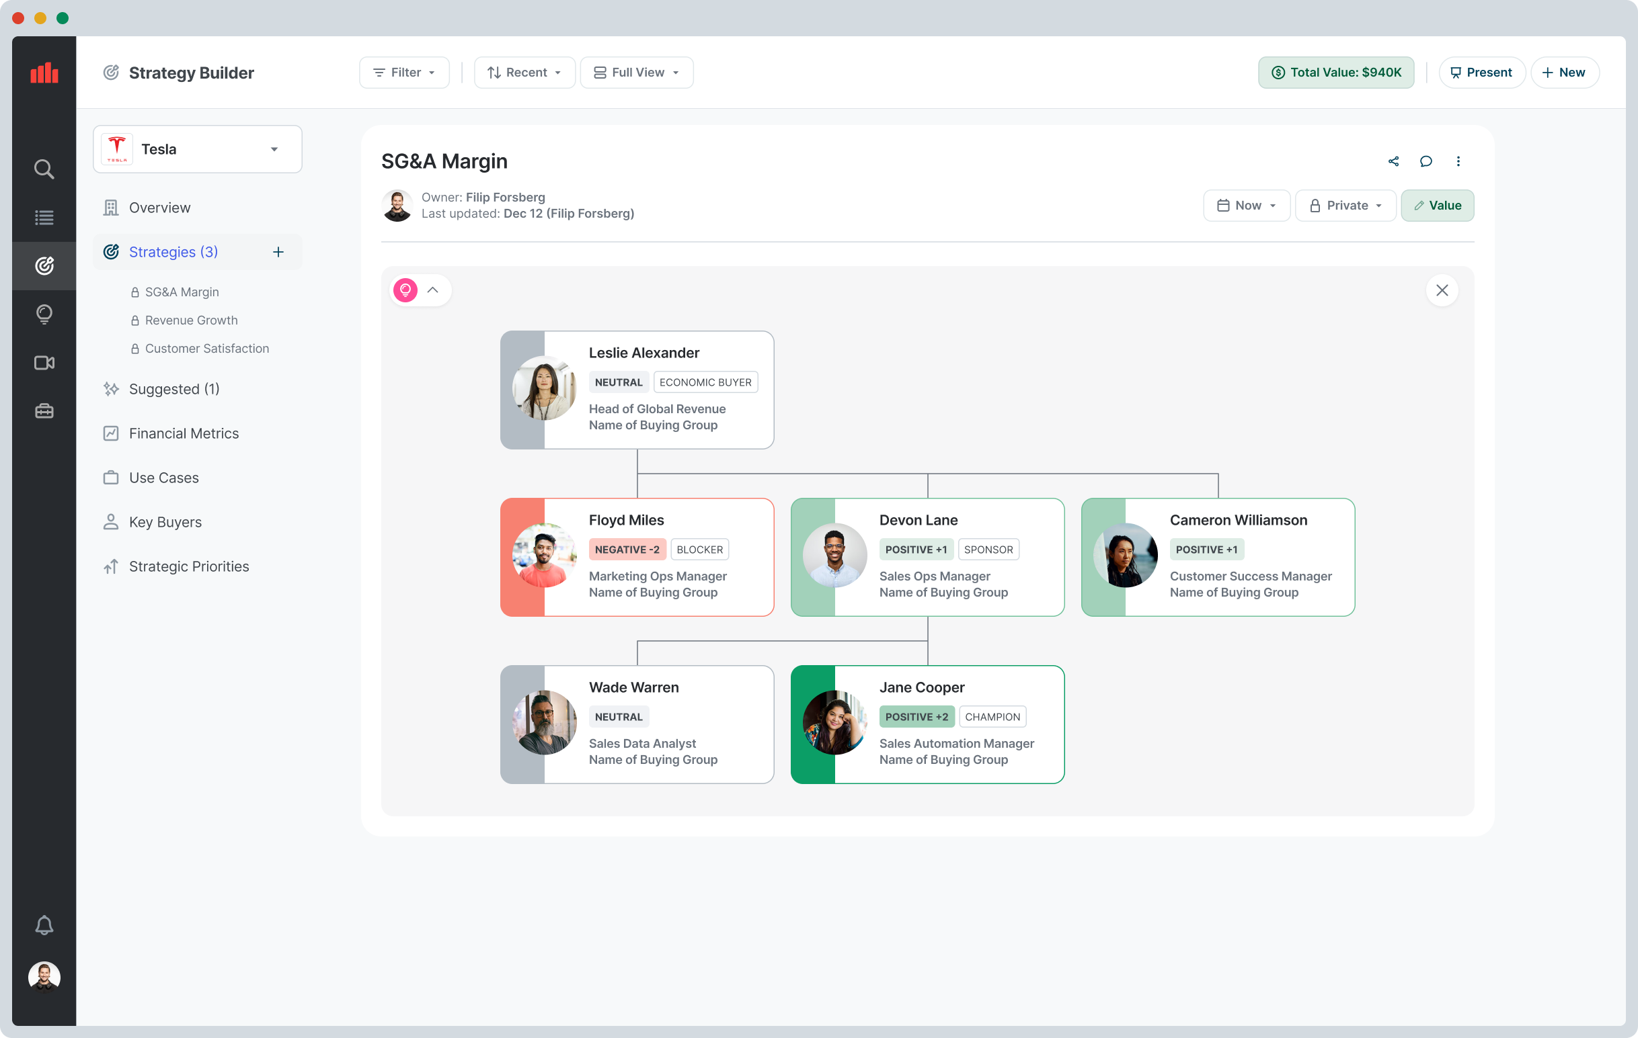
Task: Click the Present button
Action: [x=1481, y=72]
